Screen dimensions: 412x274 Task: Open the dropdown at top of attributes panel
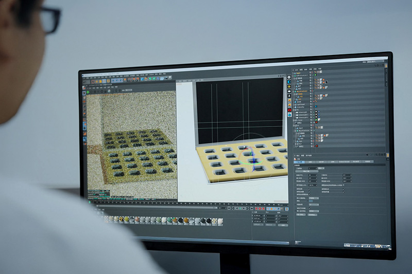point(313,168)
